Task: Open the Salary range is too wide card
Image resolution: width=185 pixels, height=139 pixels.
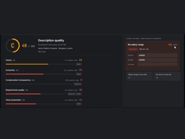Action: coord(139,76)
